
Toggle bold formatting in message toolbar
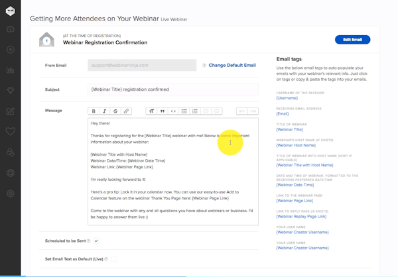(x=94, y=111)
